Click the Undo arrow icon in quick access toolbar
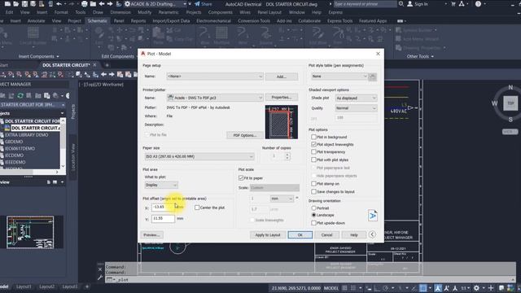This screenshot has height=293, width=521. (59, 4)
